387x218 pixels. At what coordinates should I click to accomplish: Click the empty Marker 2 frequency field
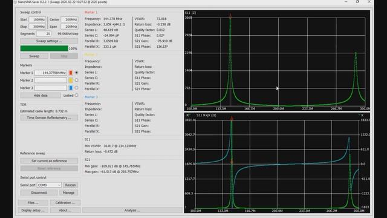pyautogui.click(x=51, y=81)
